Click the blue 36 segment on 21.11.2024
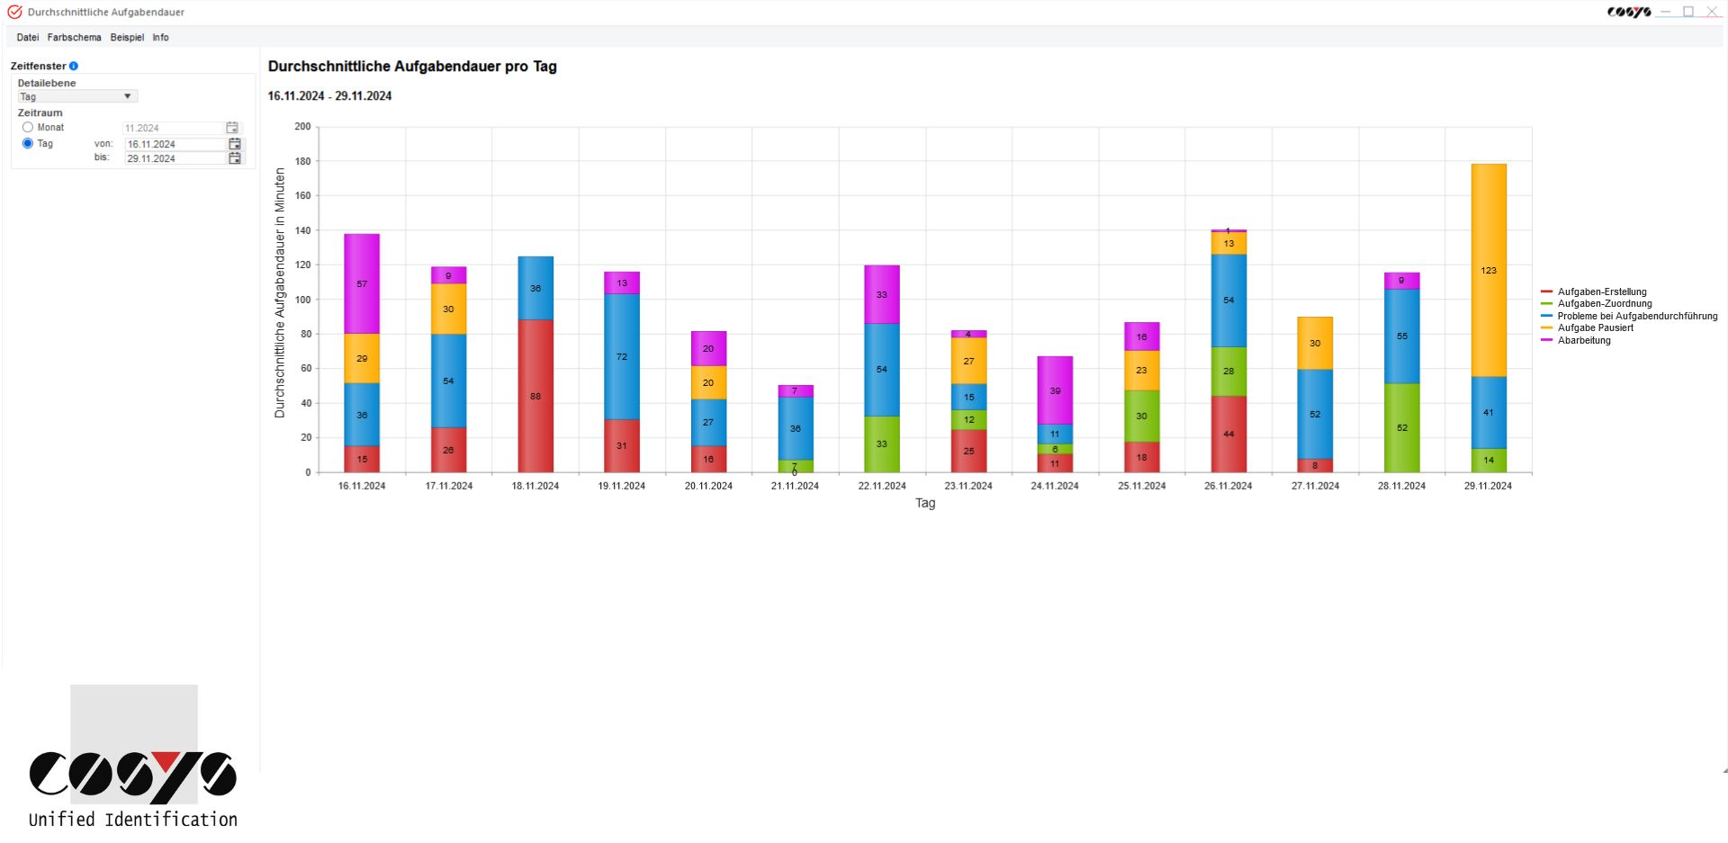Image resolution: width=1728 pixels, height=843 pixels. pos(796,428)
